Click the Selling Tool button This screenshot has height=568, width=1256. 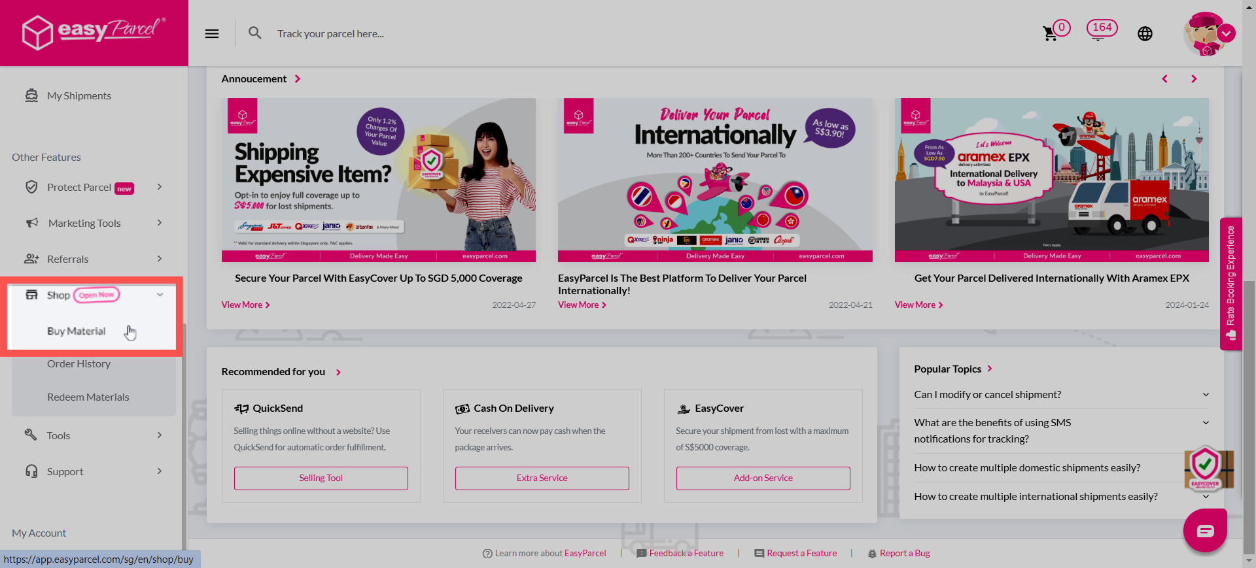(321, 478)
